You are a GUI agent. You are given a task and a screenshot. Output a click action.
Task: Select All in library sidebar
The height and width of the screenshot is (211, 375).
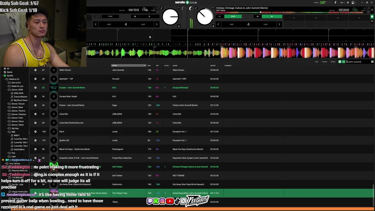pos(8,69)
